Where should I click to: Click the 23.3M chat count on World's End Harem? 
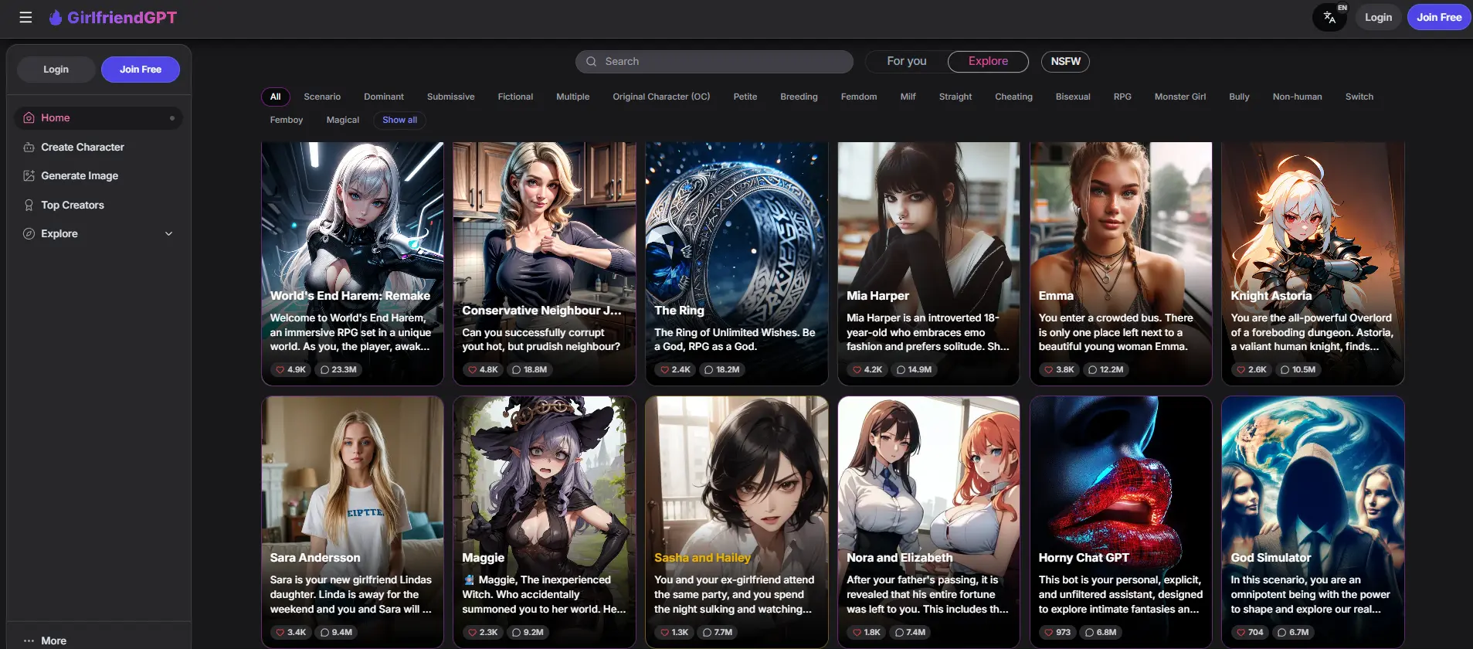pos(338,369)
